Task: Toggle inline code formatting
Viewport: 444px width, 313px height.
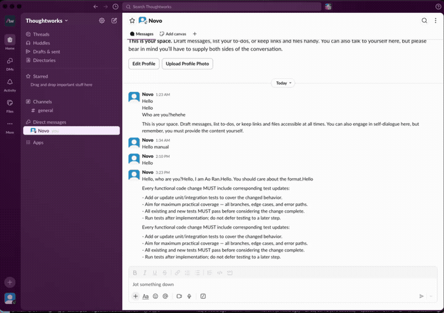Action: [x=220, y=272]
